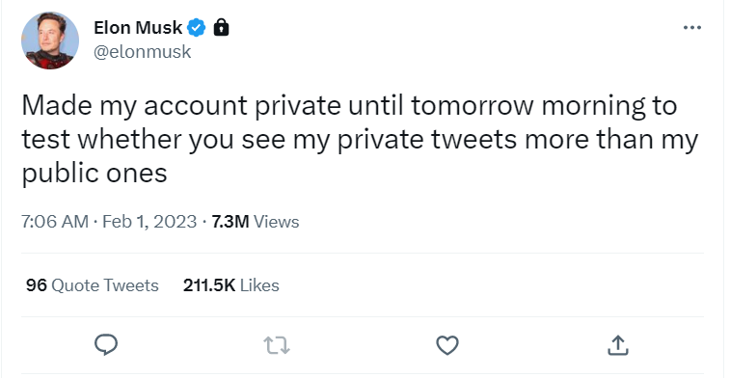Click the 'Views' label beside 7.3M
Image resolution: width=730 pixels, height=378 pixels.
pyautogui.click(x=277, y=222)
